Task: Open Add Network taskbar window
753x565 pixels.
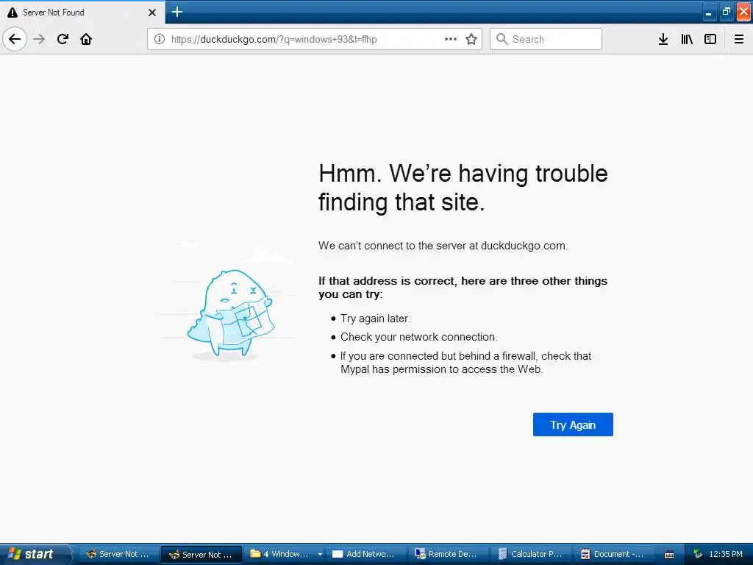Action: (x=367, y=554)
